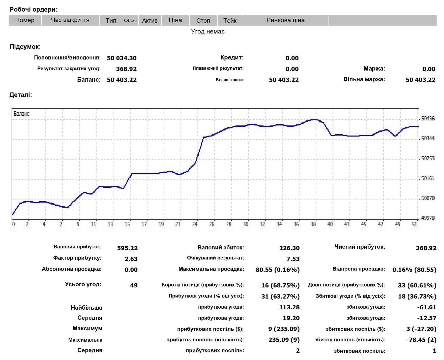This screenshot has height=360, width=444.
Task: Click the Відносна просадка value 0.16% (80.55)
Action: click(414, 270)
